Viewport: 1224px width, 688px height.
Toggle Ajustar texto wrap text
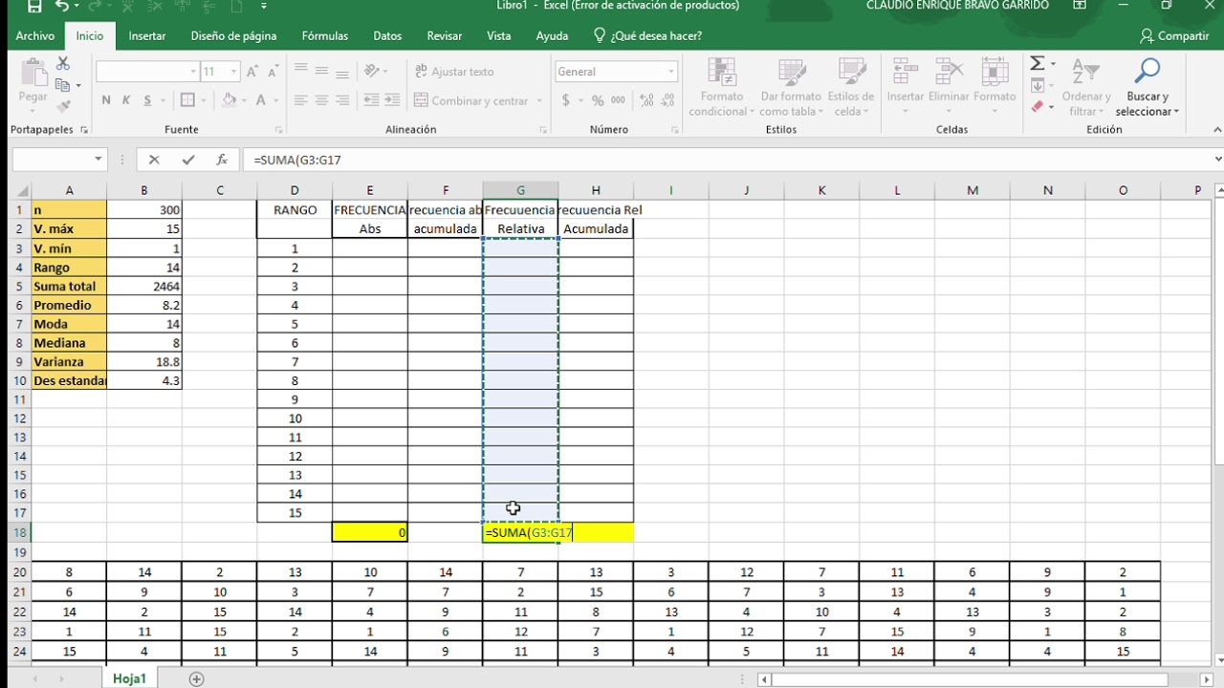[x=454, y=72]
